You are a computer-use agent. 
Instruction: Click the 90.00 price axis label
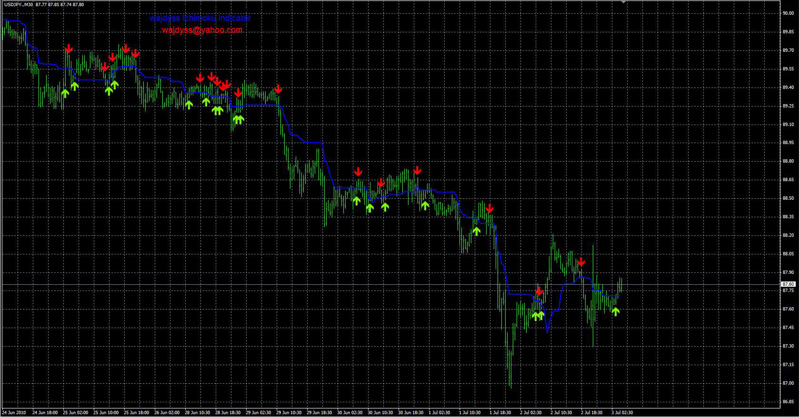coord(788,13)
